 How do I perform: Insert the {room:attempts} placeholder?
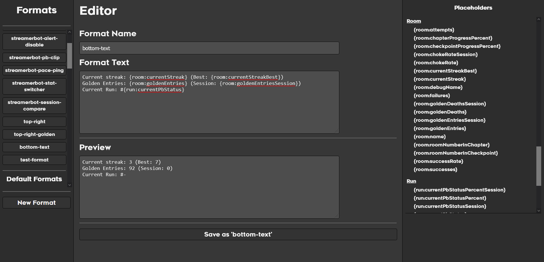point(434,30)
